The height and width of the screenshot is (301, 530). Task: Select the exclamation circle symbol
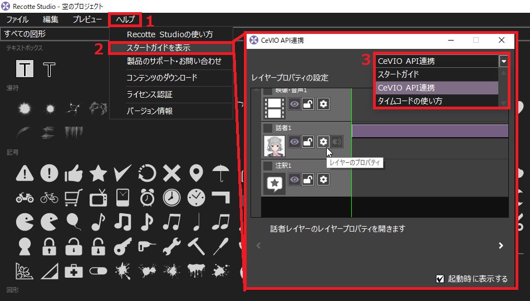click(x=49, y=173)
